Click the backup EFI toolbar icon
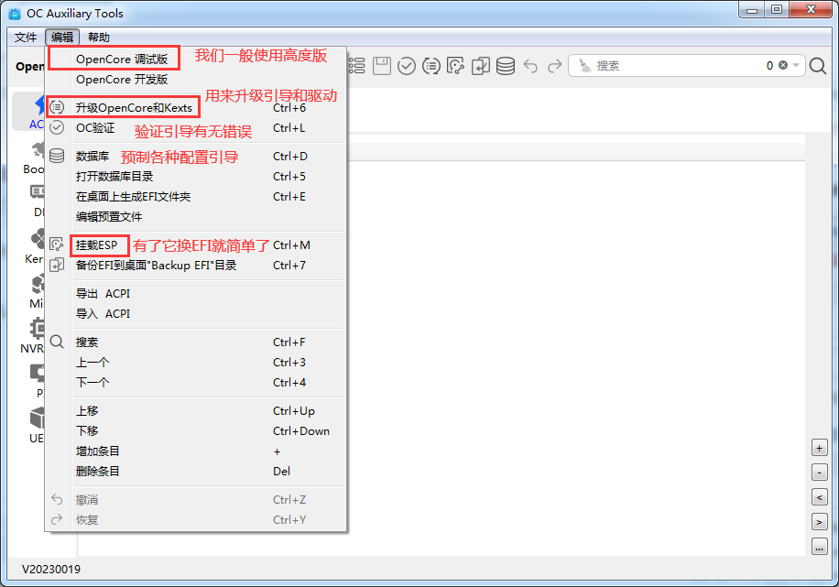Viewport: 839px width, 587px height. point(481,66)
